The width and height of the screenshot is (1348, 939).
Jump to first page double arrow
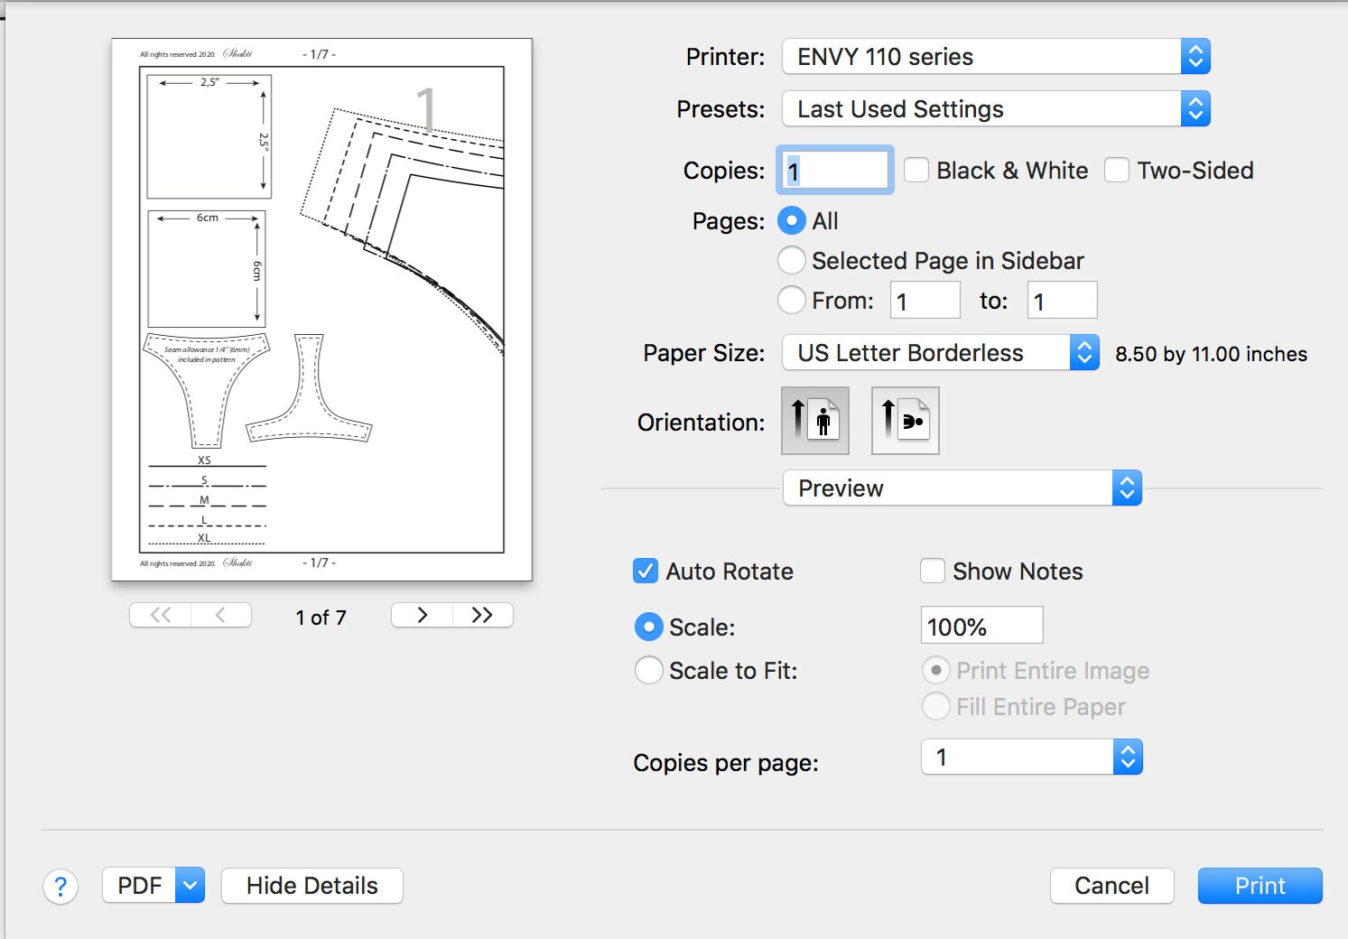tap(160, 615)
